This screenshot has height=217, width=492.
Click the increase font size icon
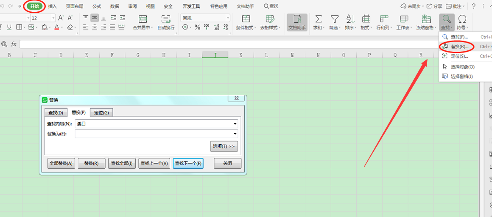coord(61,18)
